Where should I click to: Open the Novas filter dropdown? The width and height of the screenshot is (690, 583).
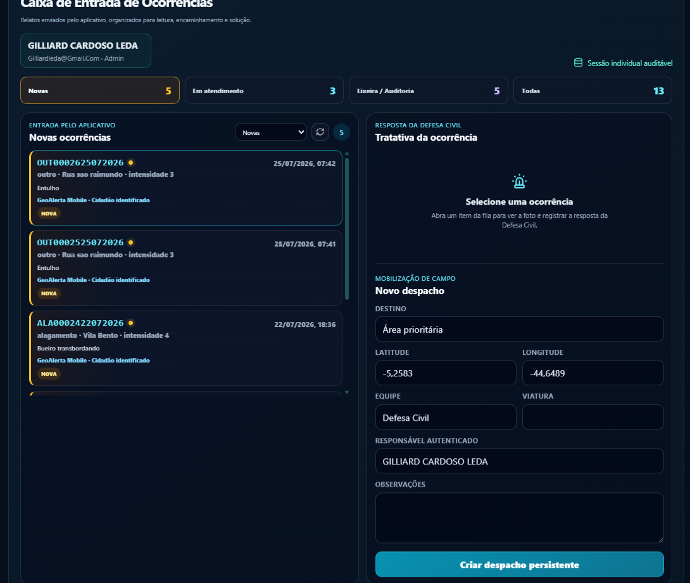click(271, 132)
